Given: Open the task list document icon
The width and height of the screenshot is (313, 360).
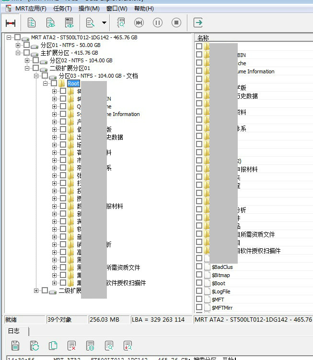Looking at the screenshot, I should pyautogui.click(x=32, y=23).
